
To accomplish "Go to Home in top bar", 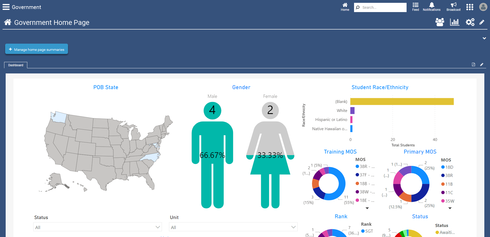I will point(345,7).
